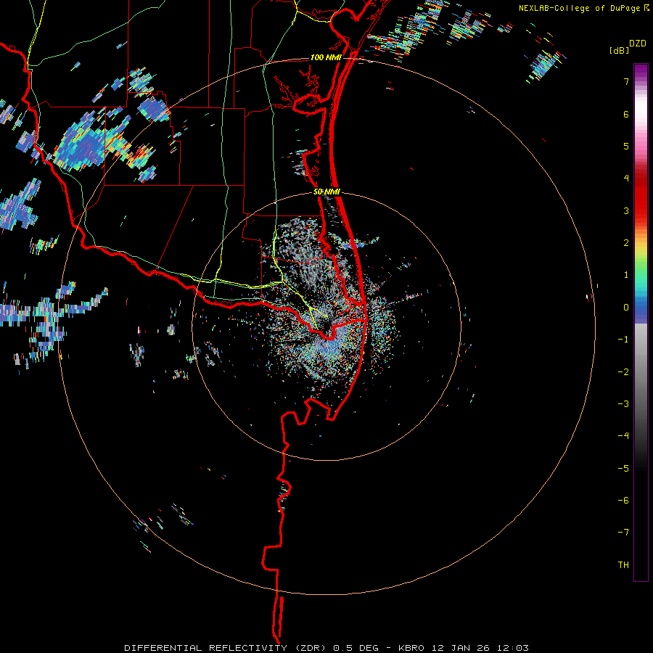
Task: Click the color scale value -7 label
Action: coord(623,533)
